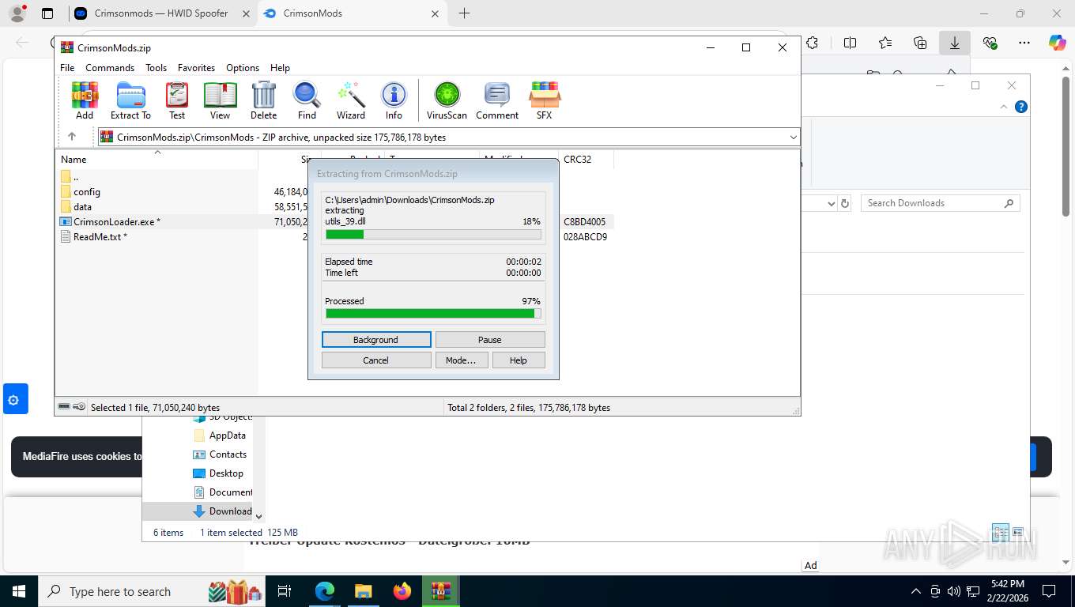This screenshot has height=607, width=1075.
Task: Click the Info icon in toolbar
Action: [x=394, y=100]
